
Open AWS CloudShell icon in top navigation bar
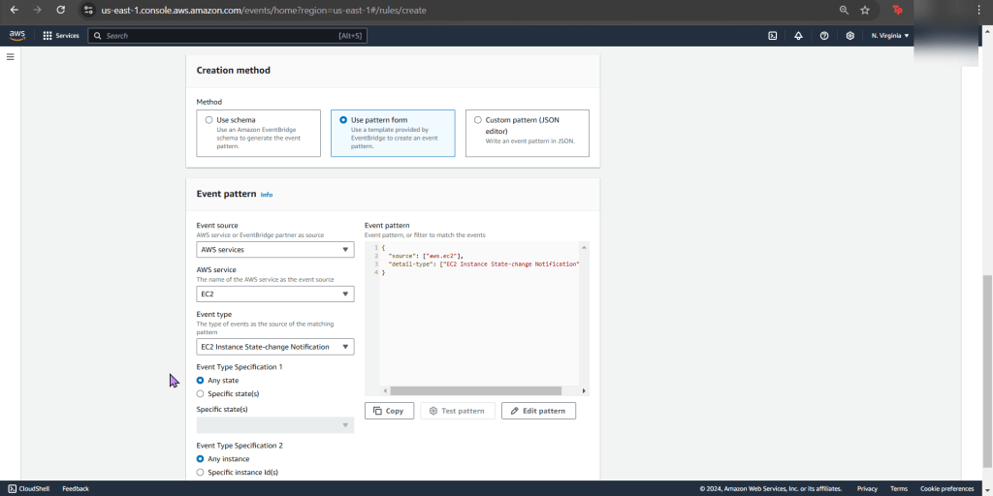coord(773,36)
